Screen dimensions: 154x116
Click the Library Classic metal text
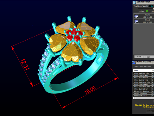142,67
